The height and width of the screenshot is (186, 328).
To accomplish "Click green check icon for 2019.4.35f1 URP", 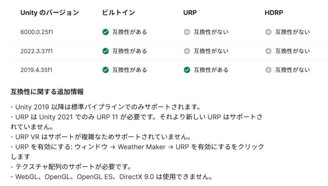I will click(187, 70).
